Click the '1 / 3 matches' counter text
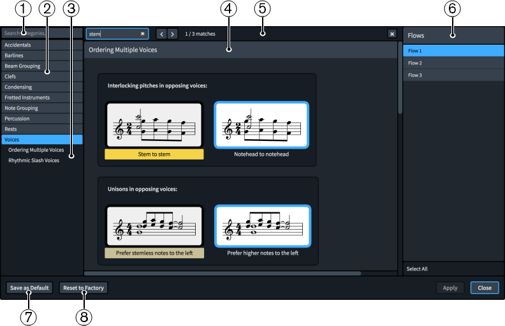Screen dimensions: 505x326 coord(200,34)
